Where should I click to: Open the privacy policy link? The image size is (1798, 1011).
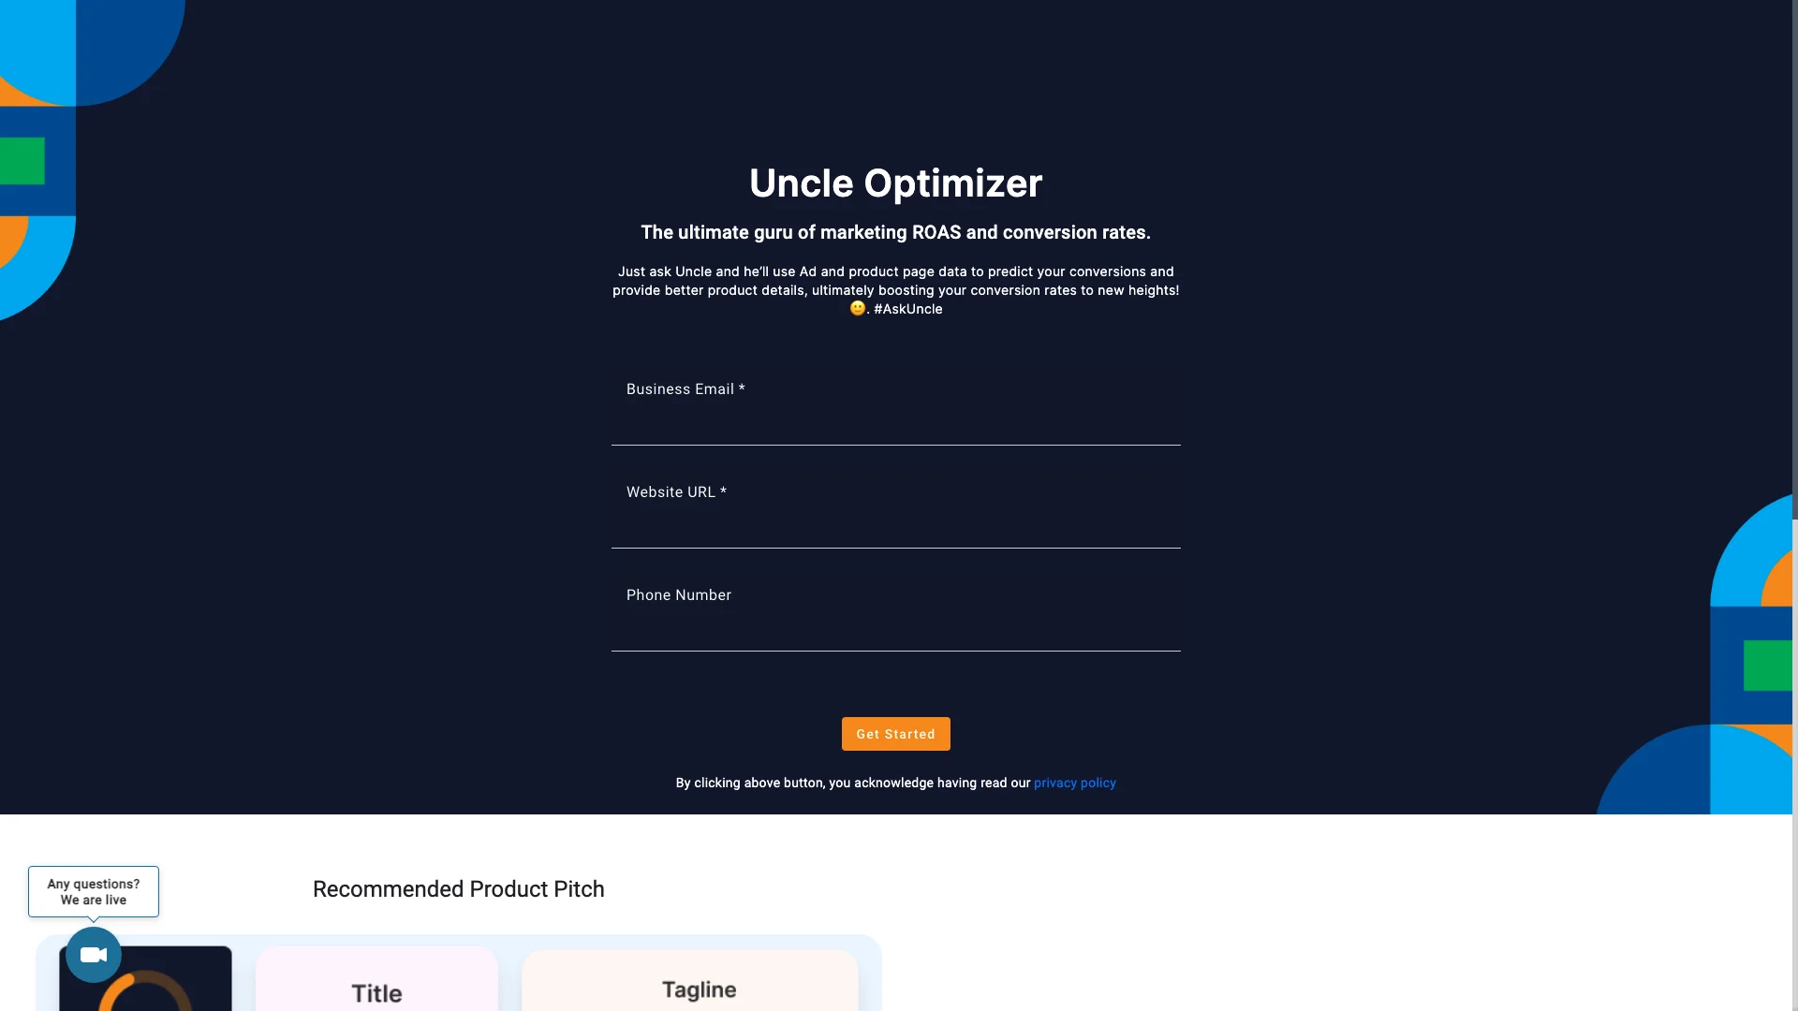tap(1074, 783)
